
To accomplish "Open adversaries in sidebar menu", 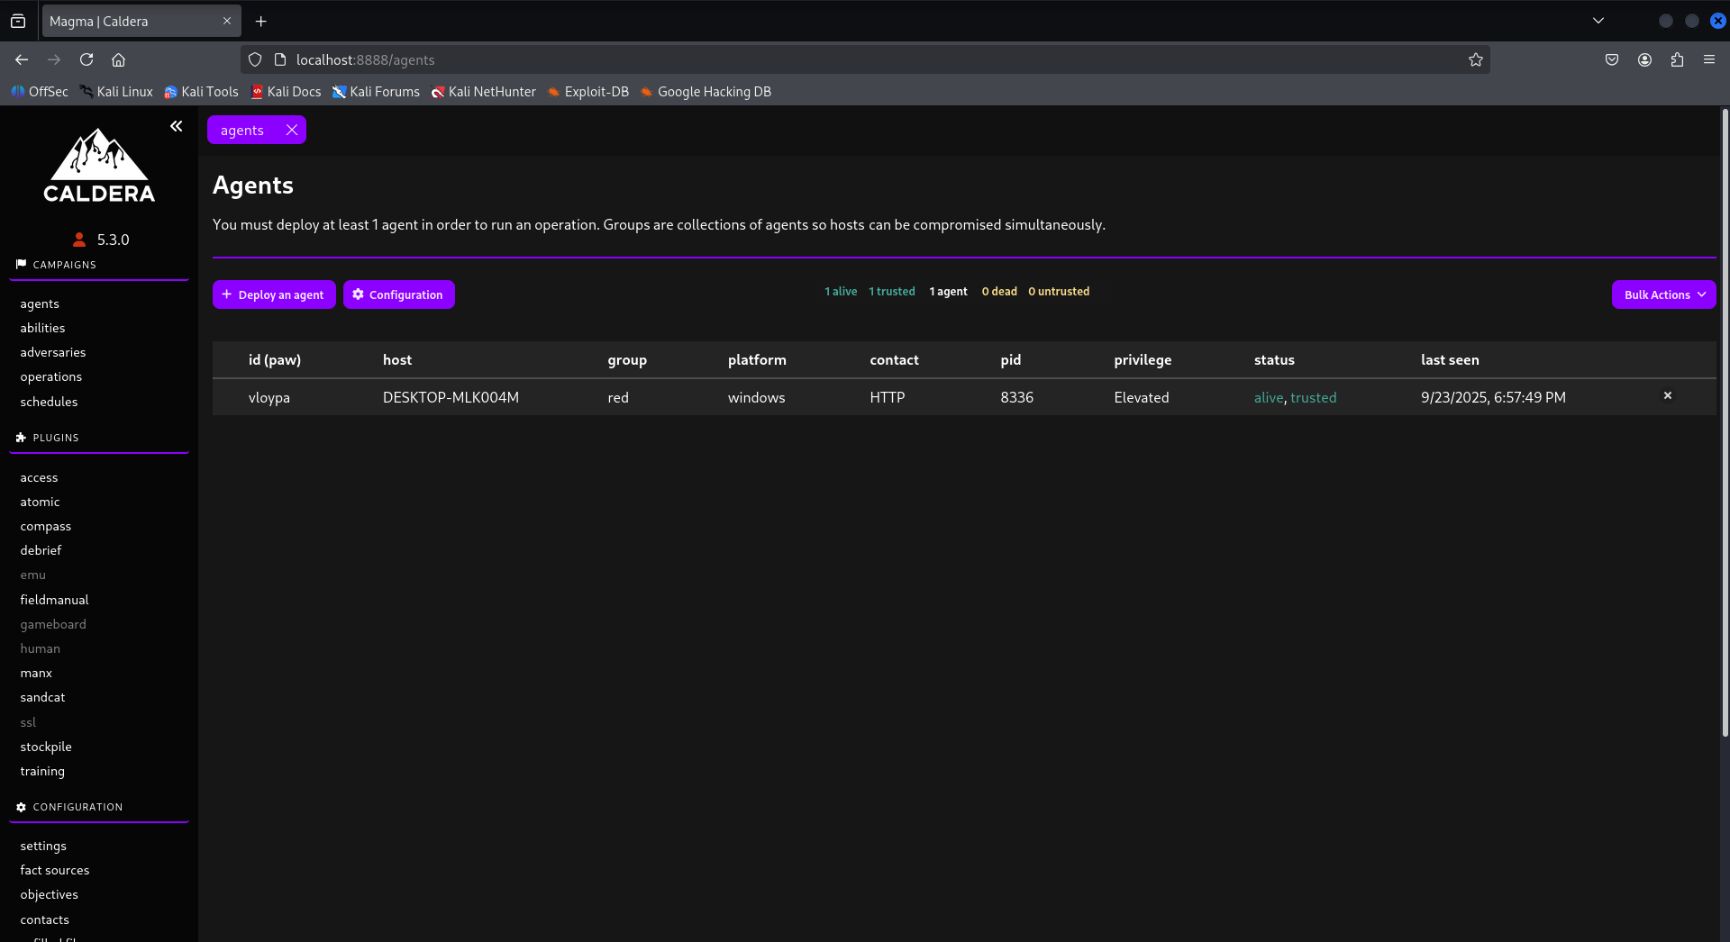I will pos(53,352).
